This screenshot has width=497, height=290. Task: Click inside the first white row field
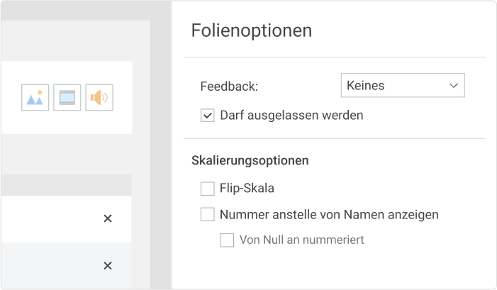[x=51, y=219]
